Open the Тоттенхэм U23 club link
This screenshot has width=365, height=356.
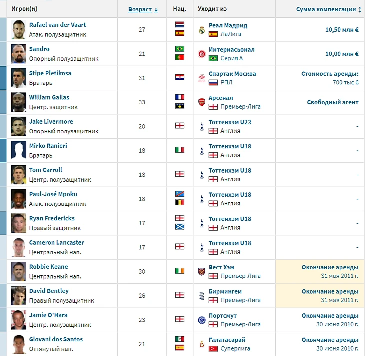(x=230, y=122)
